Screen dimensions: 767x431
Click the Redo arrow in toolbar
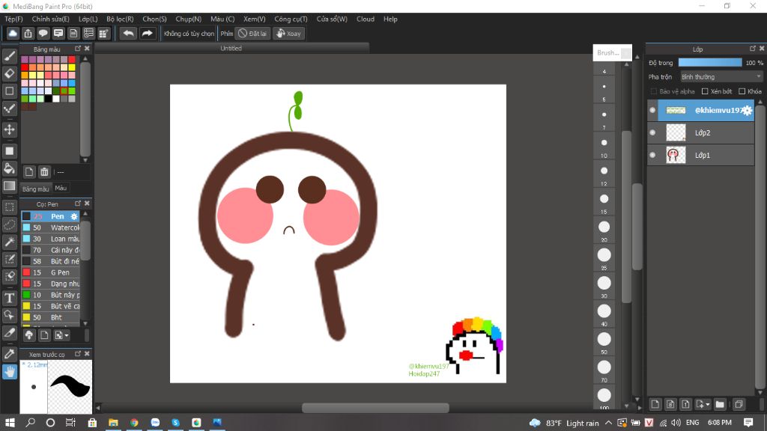coord(147,34)
